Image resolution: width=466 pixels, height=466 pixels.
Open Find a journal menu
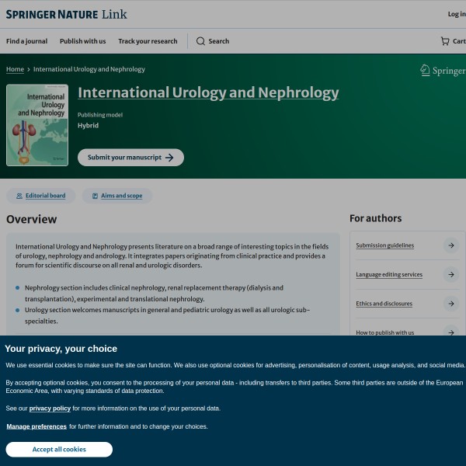[x=26, y=41]
